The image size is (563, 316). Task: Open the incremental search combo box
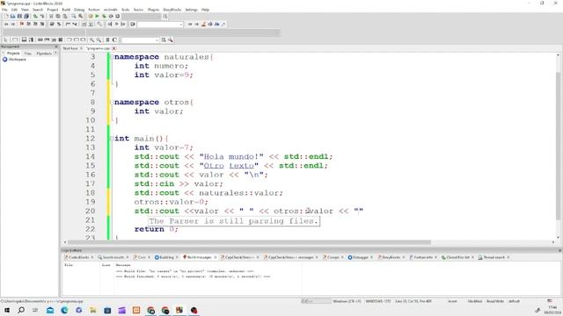click(160, 24)
